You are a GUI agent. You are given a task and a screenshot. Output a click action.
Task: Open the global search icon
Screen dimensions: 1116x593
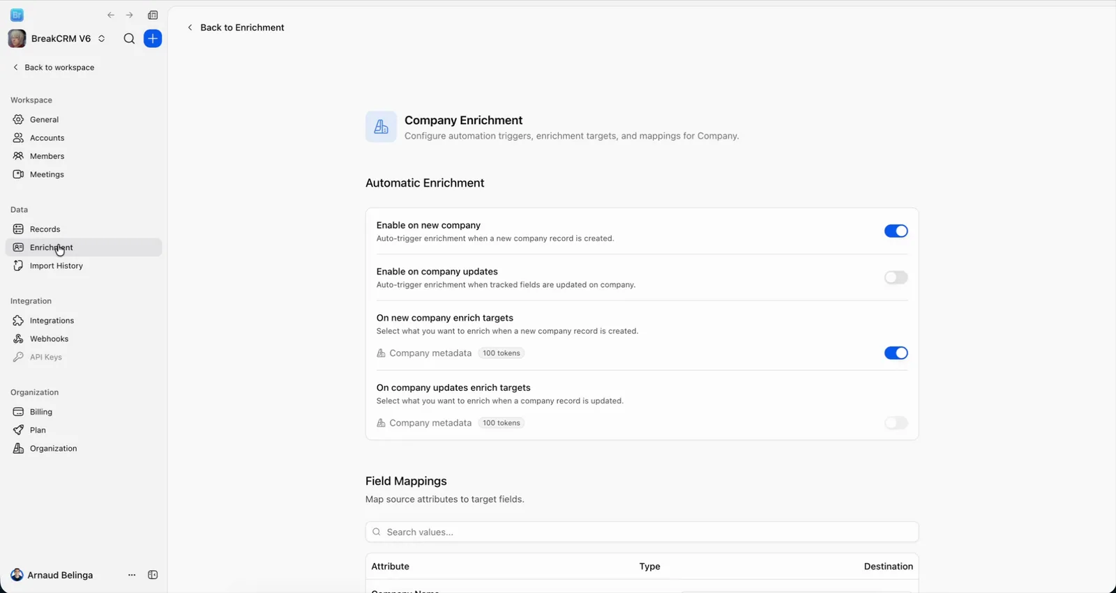(x=129, y=39)
